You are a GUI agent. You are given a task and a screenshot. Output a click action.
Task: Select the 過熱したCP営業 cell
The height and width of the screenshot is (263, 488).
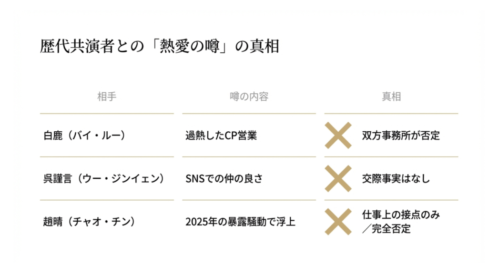[x=221, y=136]
